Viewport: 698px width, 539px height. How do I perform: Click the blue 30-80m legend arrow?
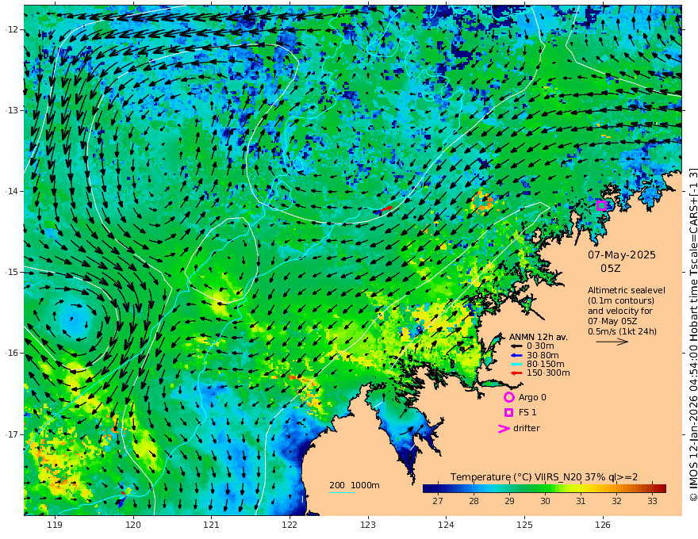pyautogui.click(x=516, y=355)
